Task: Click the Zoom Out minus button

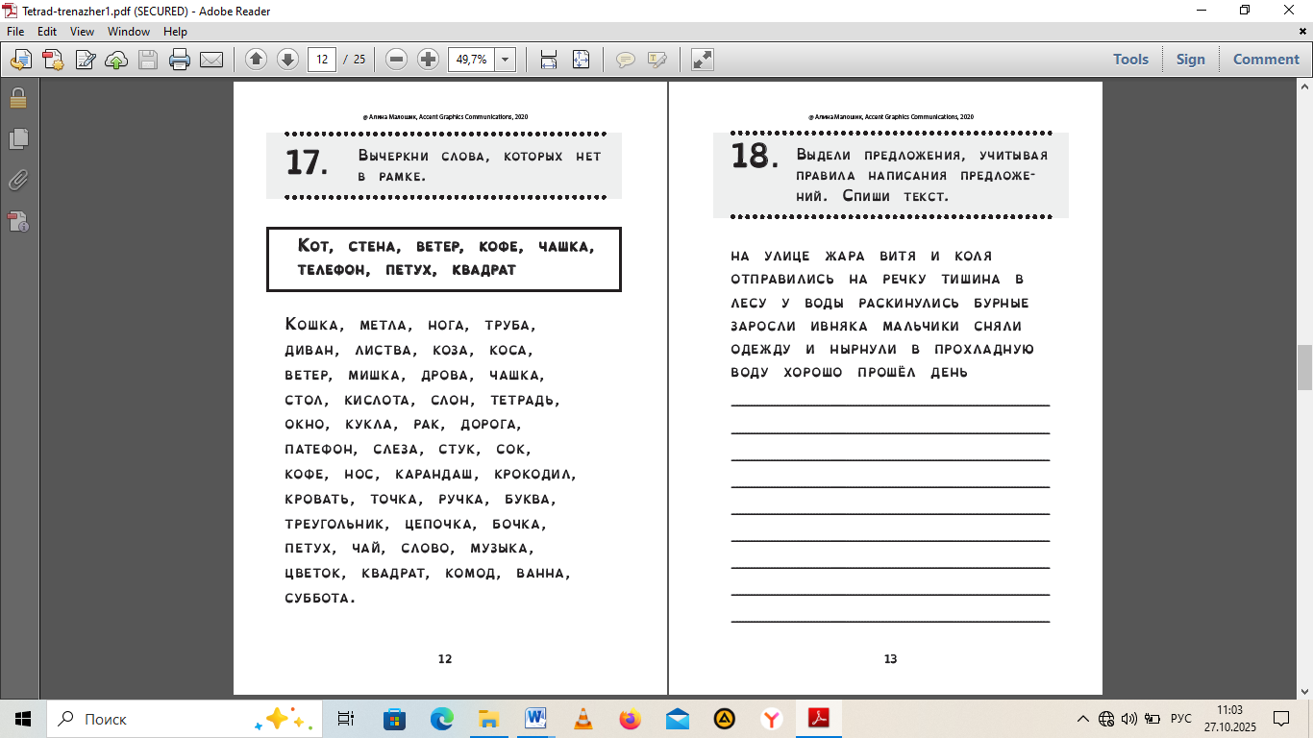Action: pyautogui.click(x=396, y=60)
